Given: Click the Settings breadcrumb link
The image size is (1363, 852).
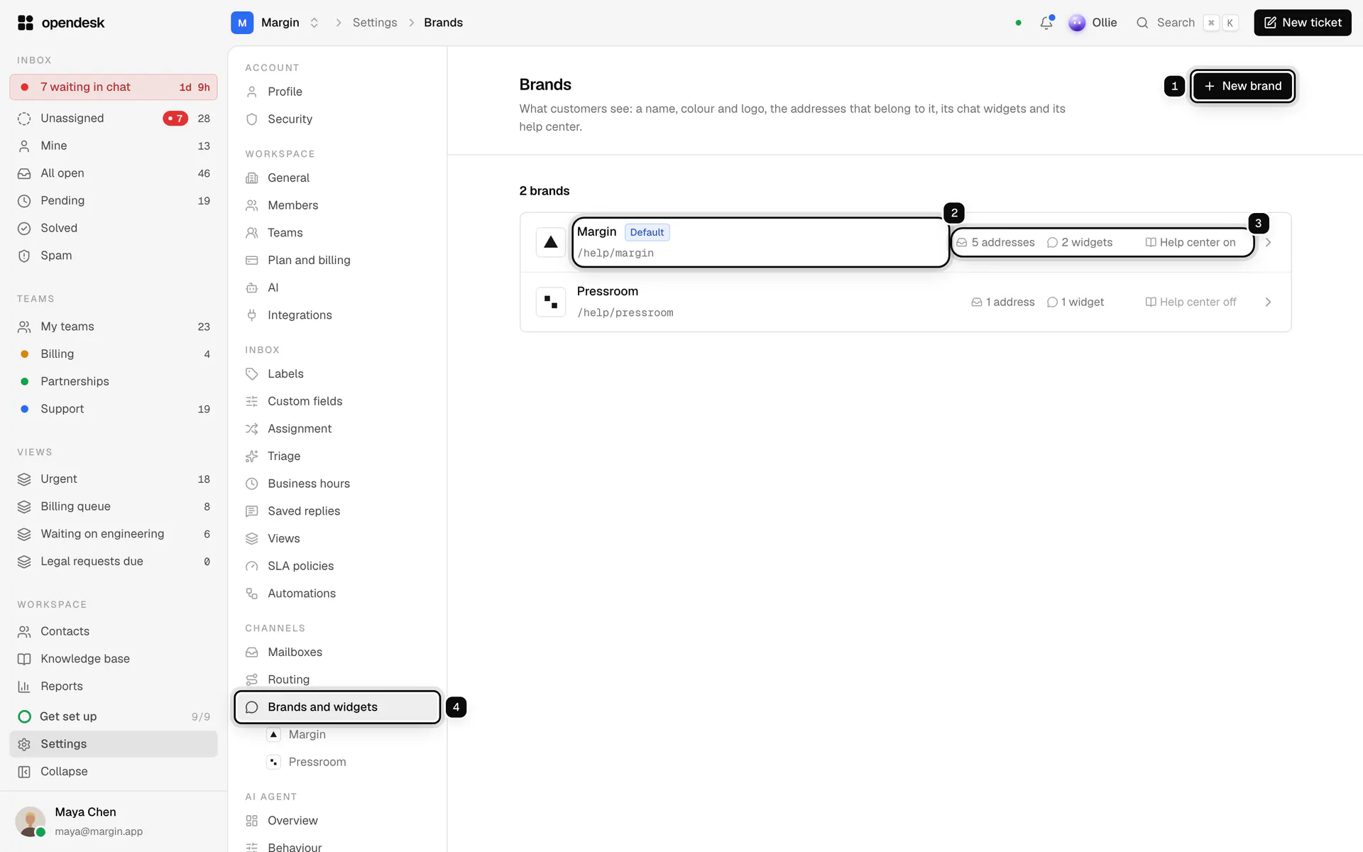Looking at the screenshot, I should [x=375, y=23].
